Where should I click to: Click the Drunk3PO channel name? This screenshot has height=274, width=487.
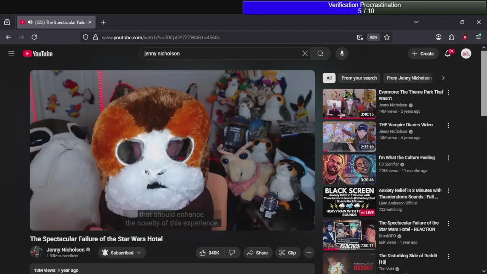[387, 236]
